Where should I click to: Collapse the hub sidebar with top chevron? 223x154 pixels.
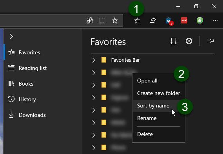(11, 37)
